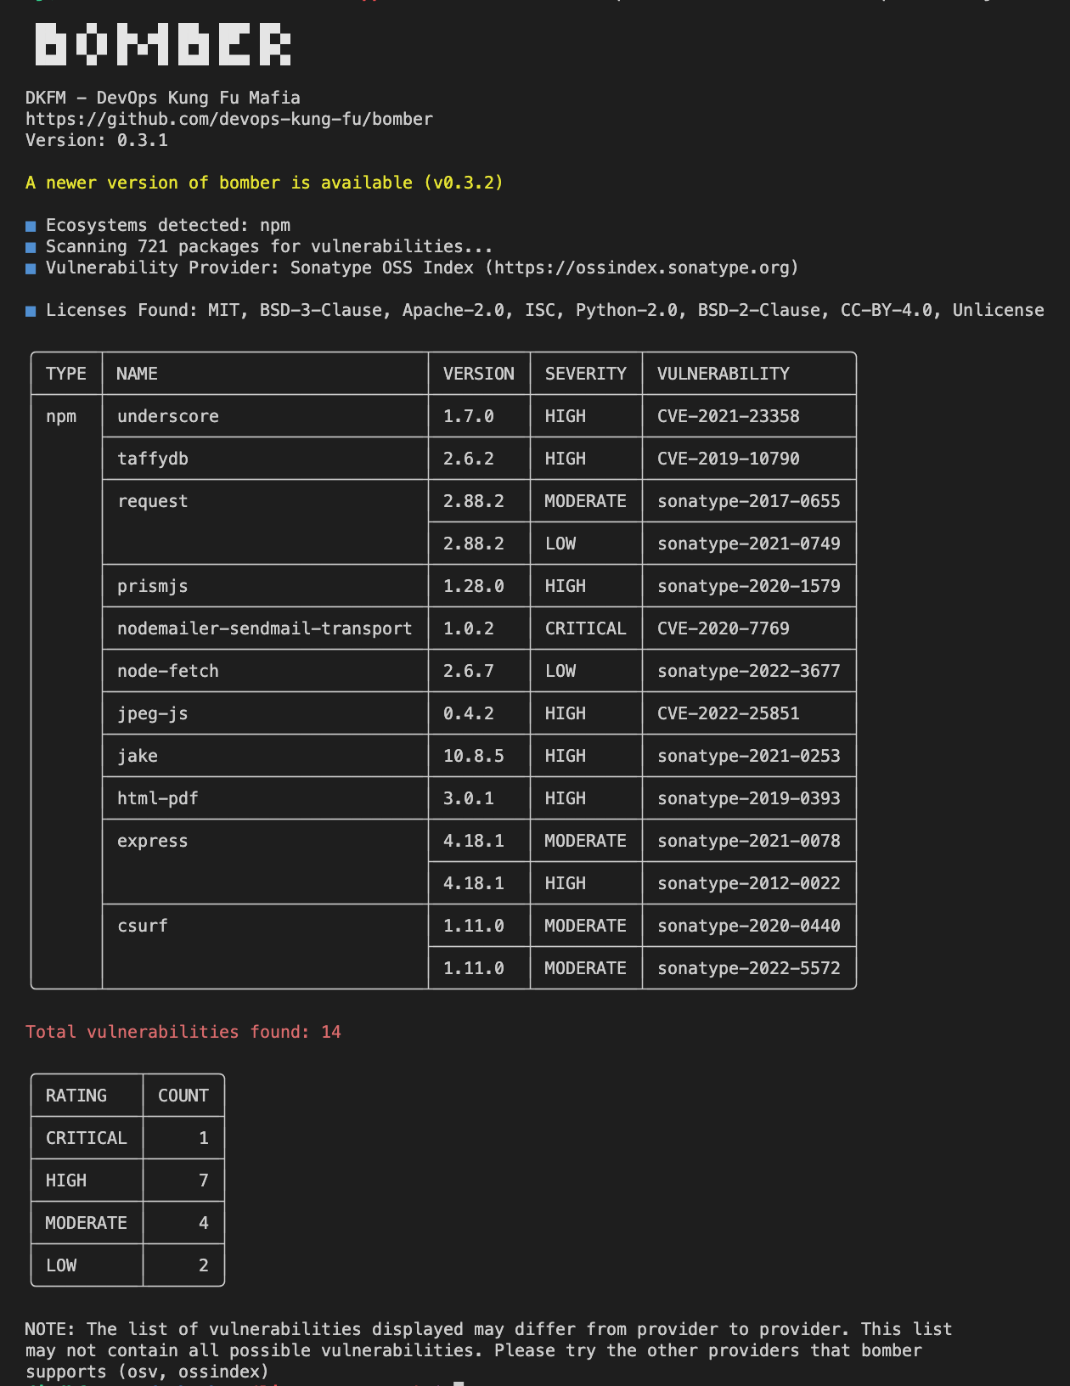Click sonatype-2020-1579 vulnerability ID

coord(749,586)
